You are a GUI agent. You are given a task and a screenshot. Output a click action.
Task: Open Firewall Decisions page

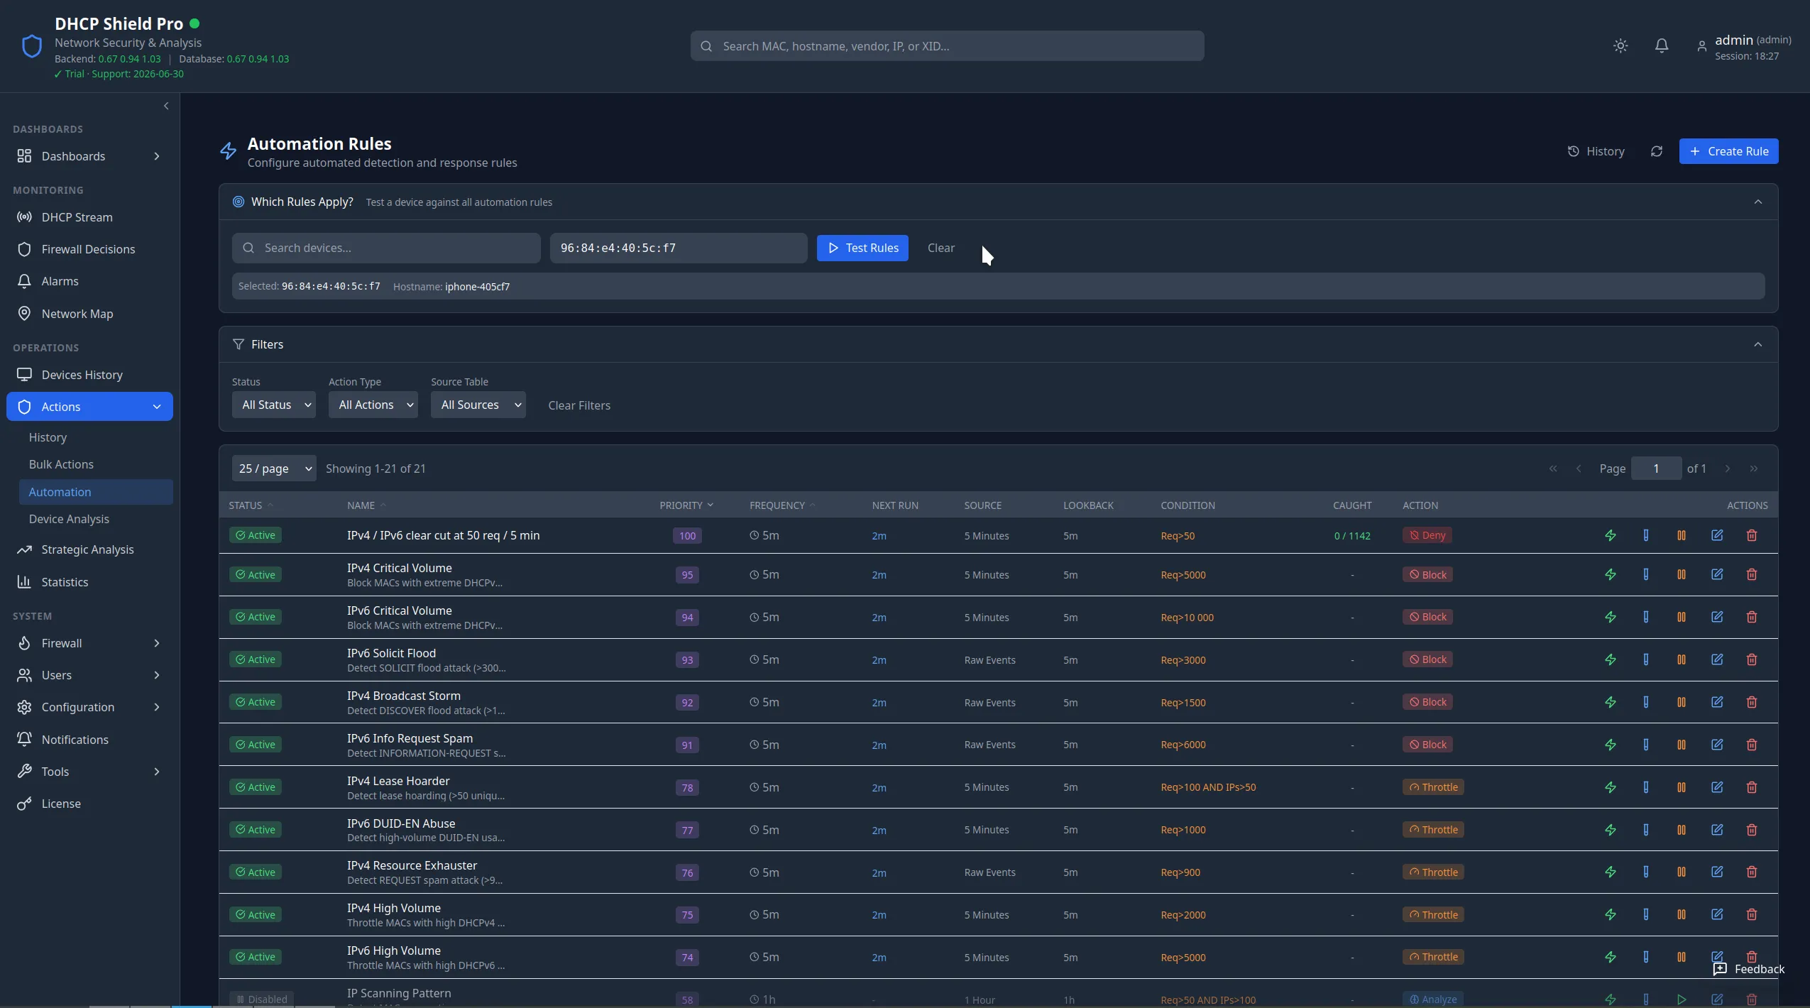tap(89, 249)
